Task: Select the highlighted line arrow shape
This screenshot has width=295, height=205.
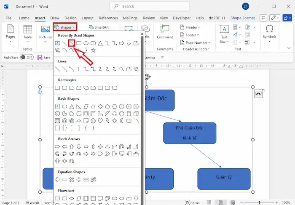Action: tap(71, 43)
